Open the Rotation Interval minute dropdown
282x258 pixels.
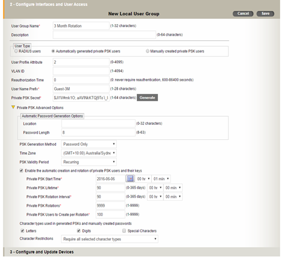coord(173,197)
